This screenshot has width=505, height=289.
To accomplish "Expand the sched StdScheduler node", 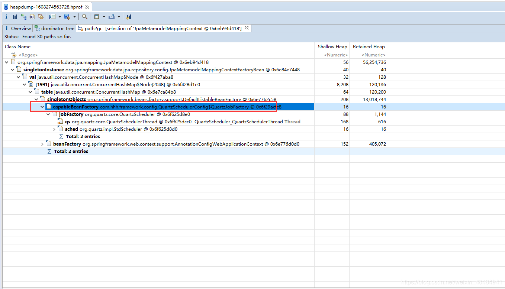I will [54, 129].
